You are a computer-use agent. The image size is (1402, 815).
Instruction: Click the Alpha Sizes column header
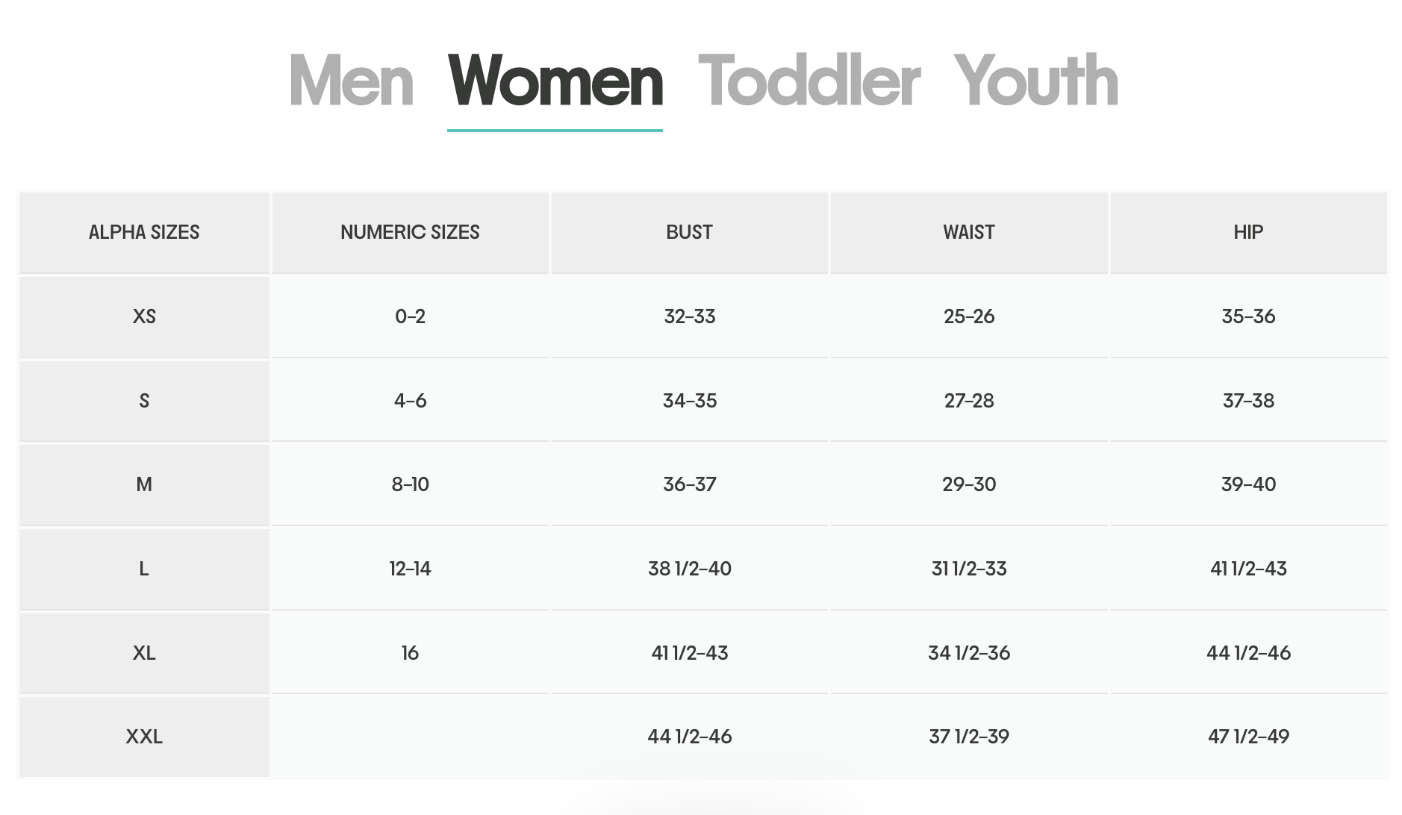[x=144, y=232]
